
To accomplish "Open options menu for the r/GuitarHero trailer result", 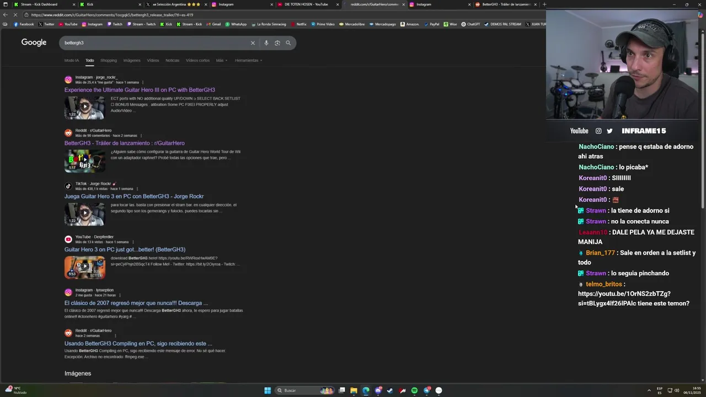I will pos(141,136).
